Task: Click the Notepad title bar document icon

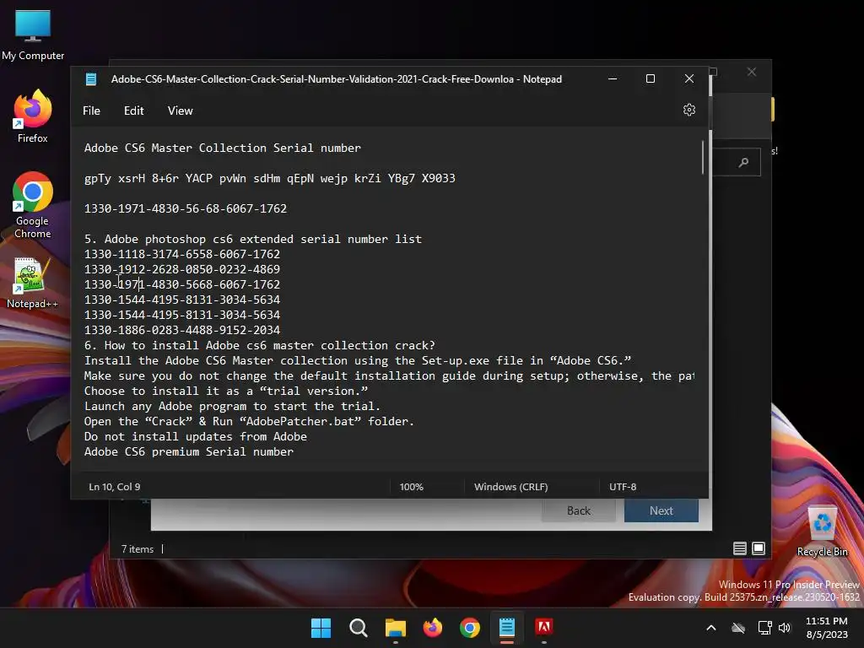Action: tap(91, 78)
